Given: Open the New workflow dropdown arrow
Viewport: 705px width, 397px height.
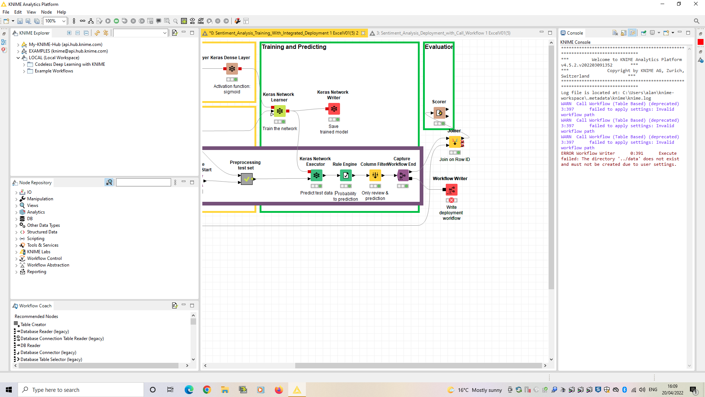Looking at the screenshot, I should pos(13,21).
